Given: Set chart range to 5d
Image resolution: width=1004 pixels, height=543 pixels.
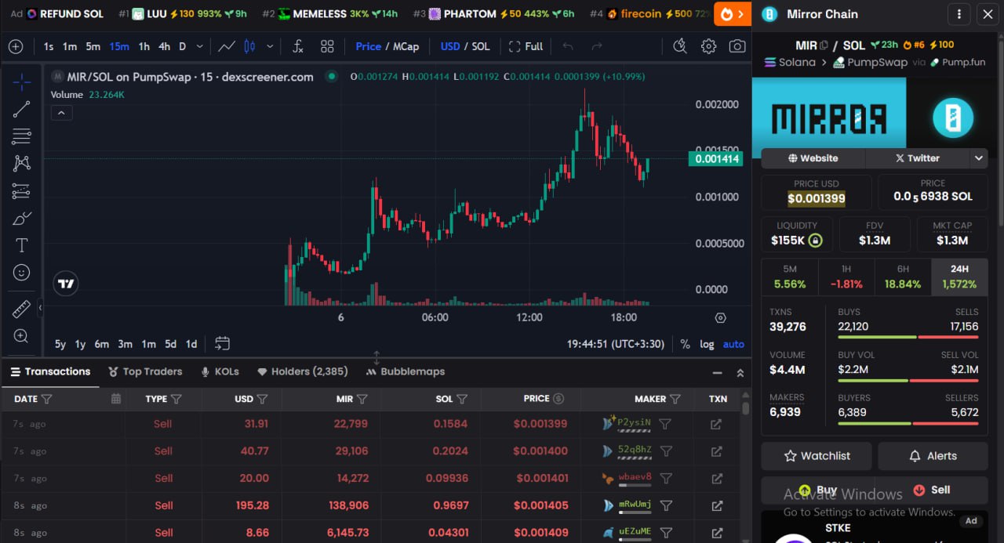Looking at the screenshot, I should (170, 344).
